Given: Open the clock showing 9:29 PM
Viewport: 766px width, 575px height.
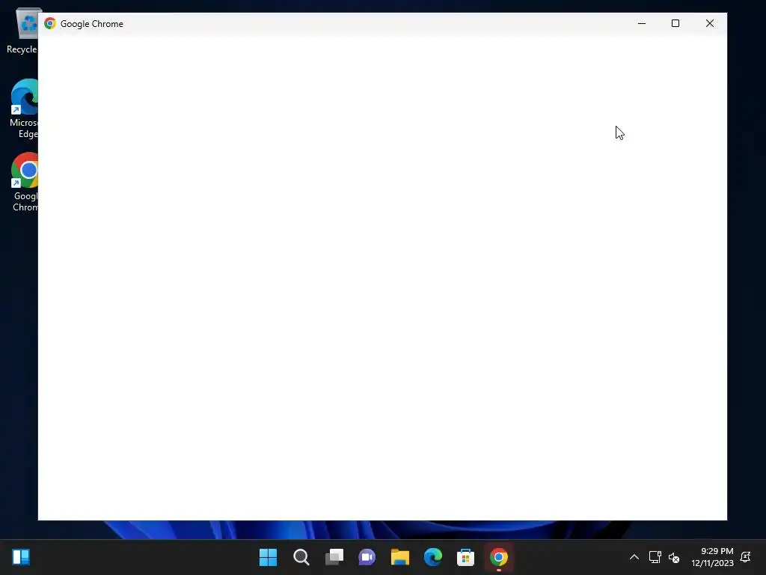Looking at the screenshot, I should click(712, 557).
